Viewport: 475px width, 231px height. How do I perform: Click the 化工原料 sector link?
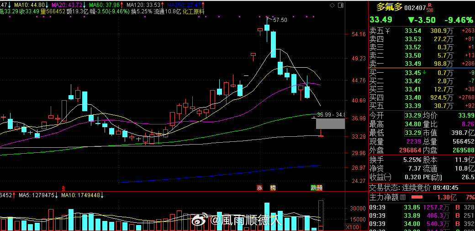[x=193, y=11]
